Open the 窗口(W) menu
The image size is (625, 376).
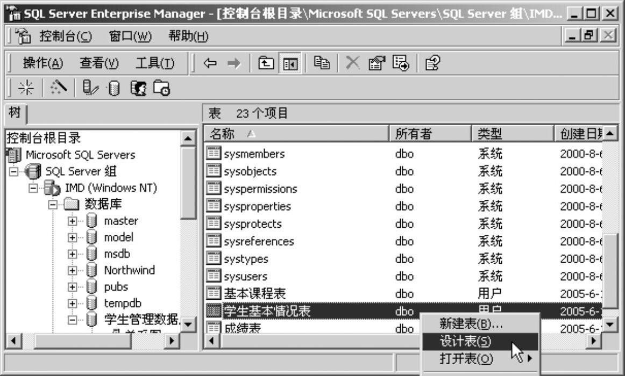pos(130,36)
